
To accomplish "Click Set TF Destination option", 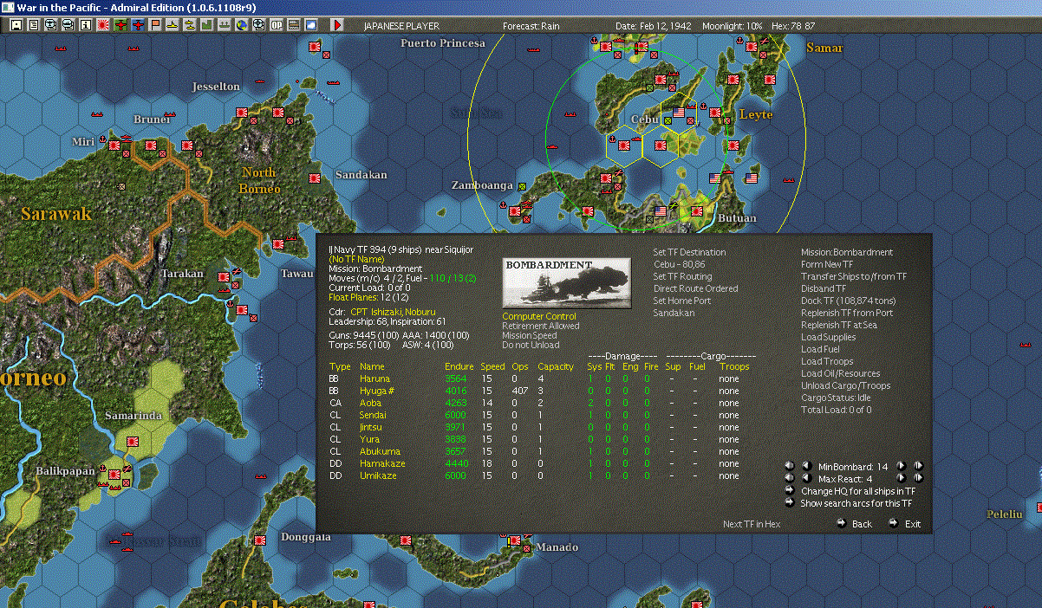I will click(x=689, y=253).
